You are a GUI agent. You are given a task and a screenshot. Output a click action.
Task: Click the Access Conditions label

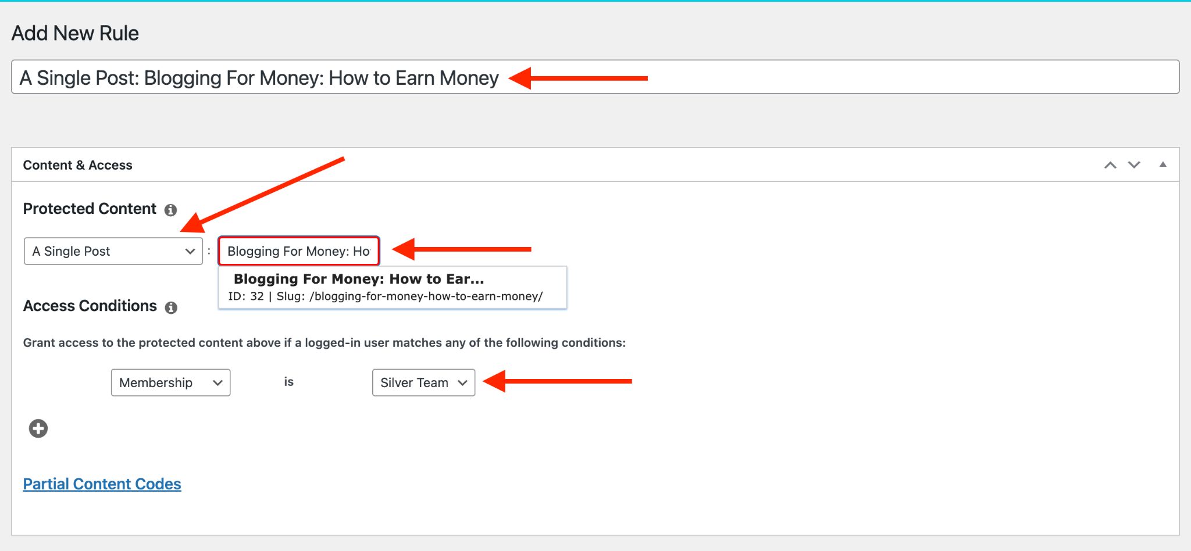[90, 306]
